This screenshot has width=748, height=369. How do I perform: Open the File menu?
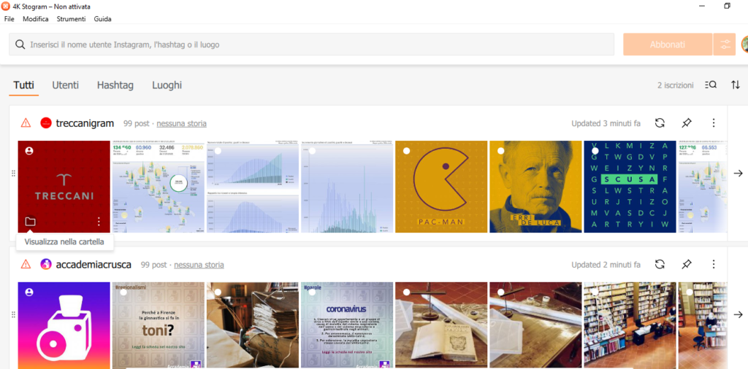(9, 19)
